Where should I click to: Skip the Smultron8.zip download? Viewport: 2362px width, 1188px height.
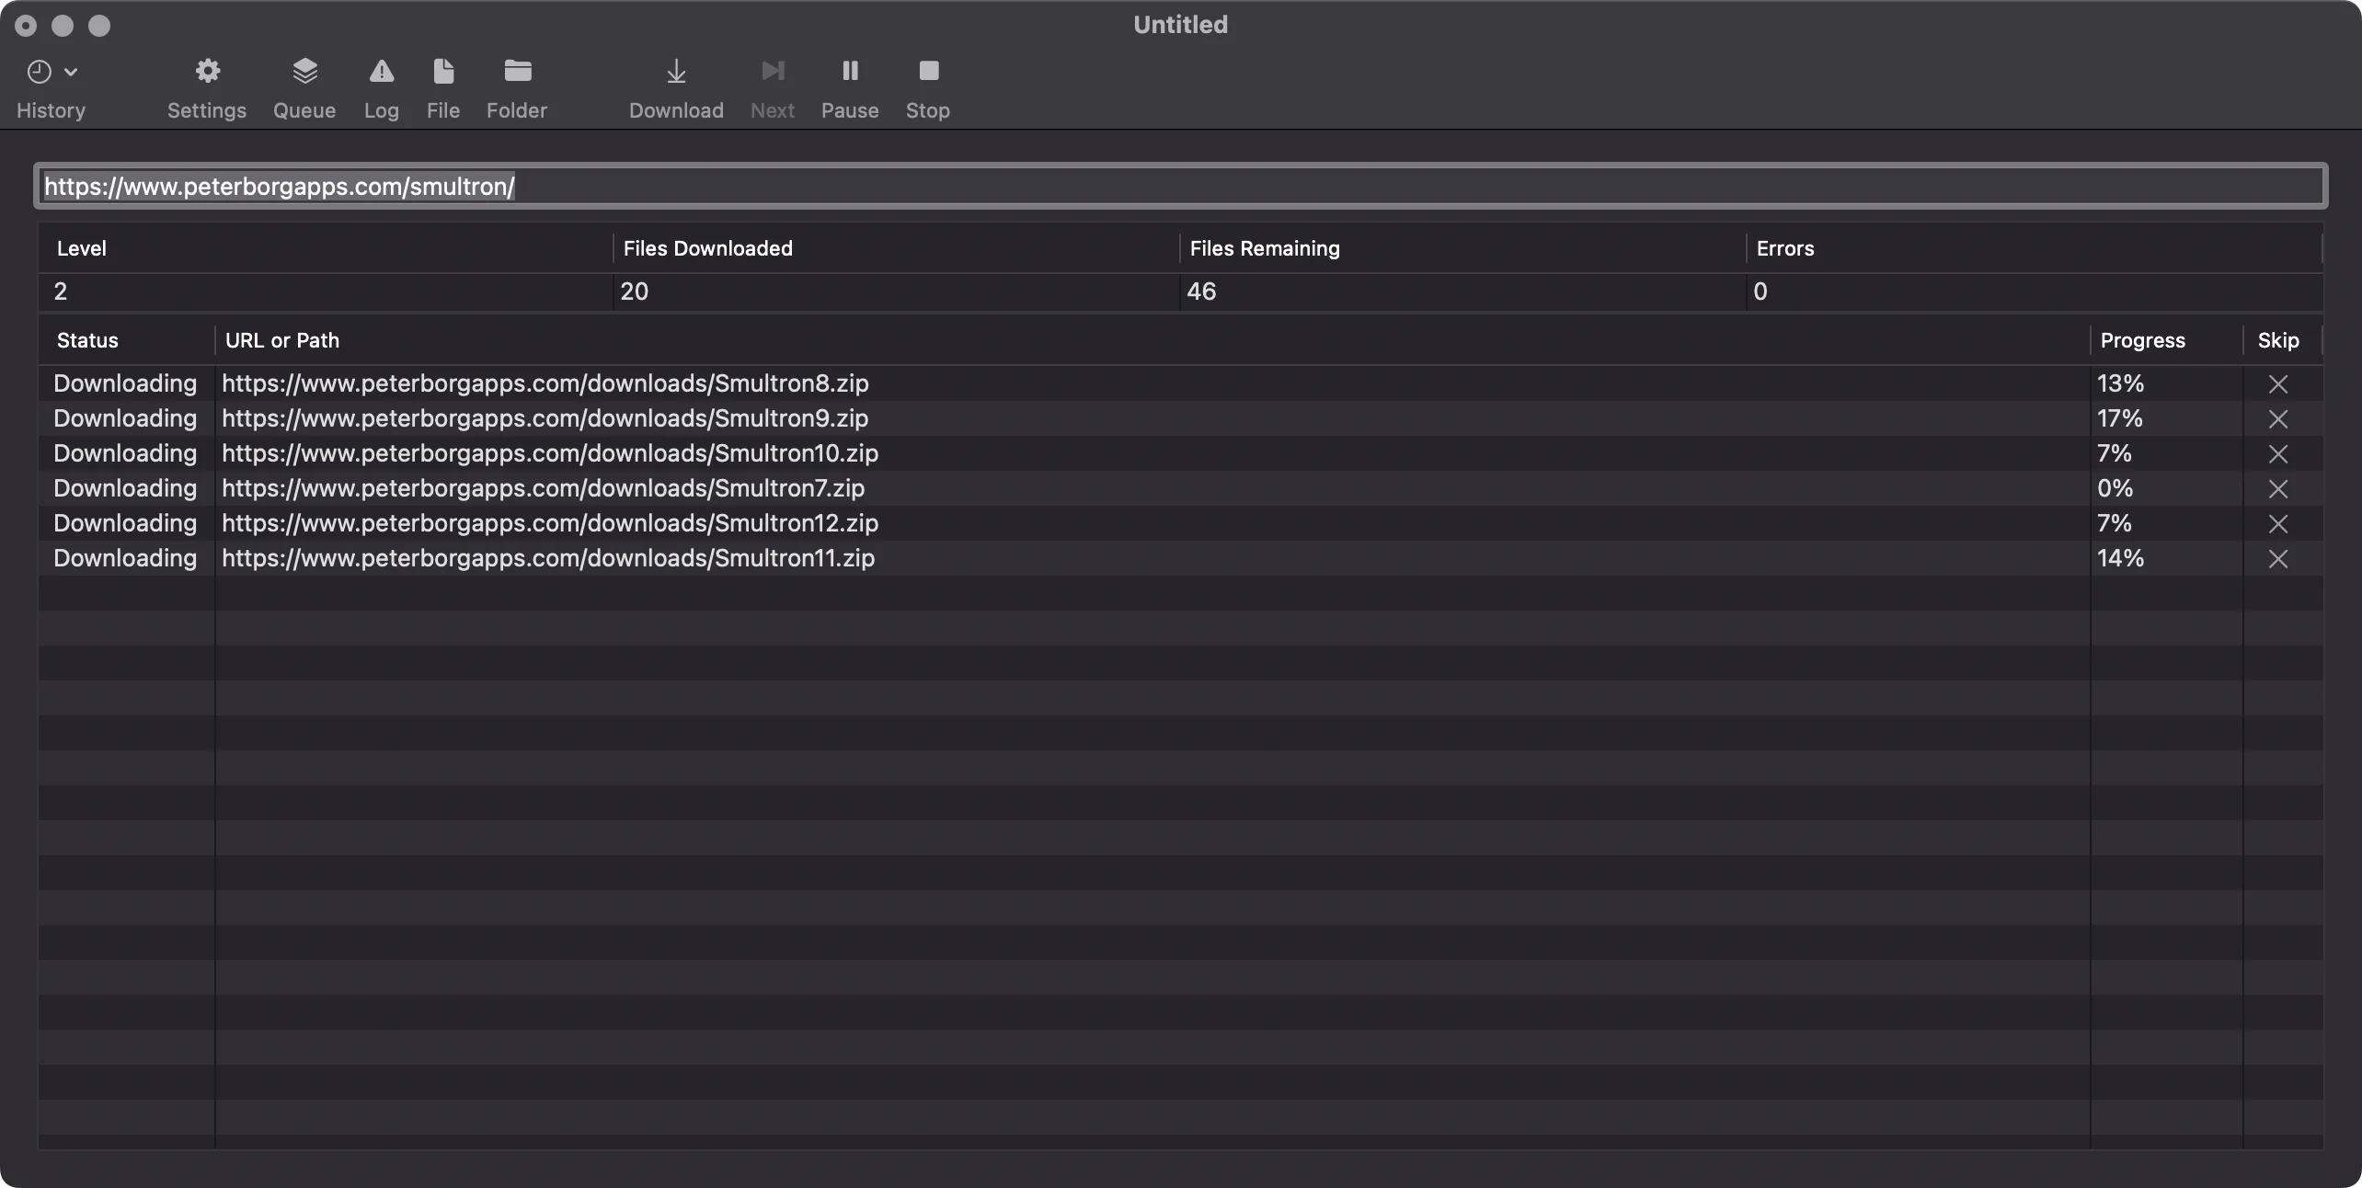pyautogui.click(x=2278, y=383)
